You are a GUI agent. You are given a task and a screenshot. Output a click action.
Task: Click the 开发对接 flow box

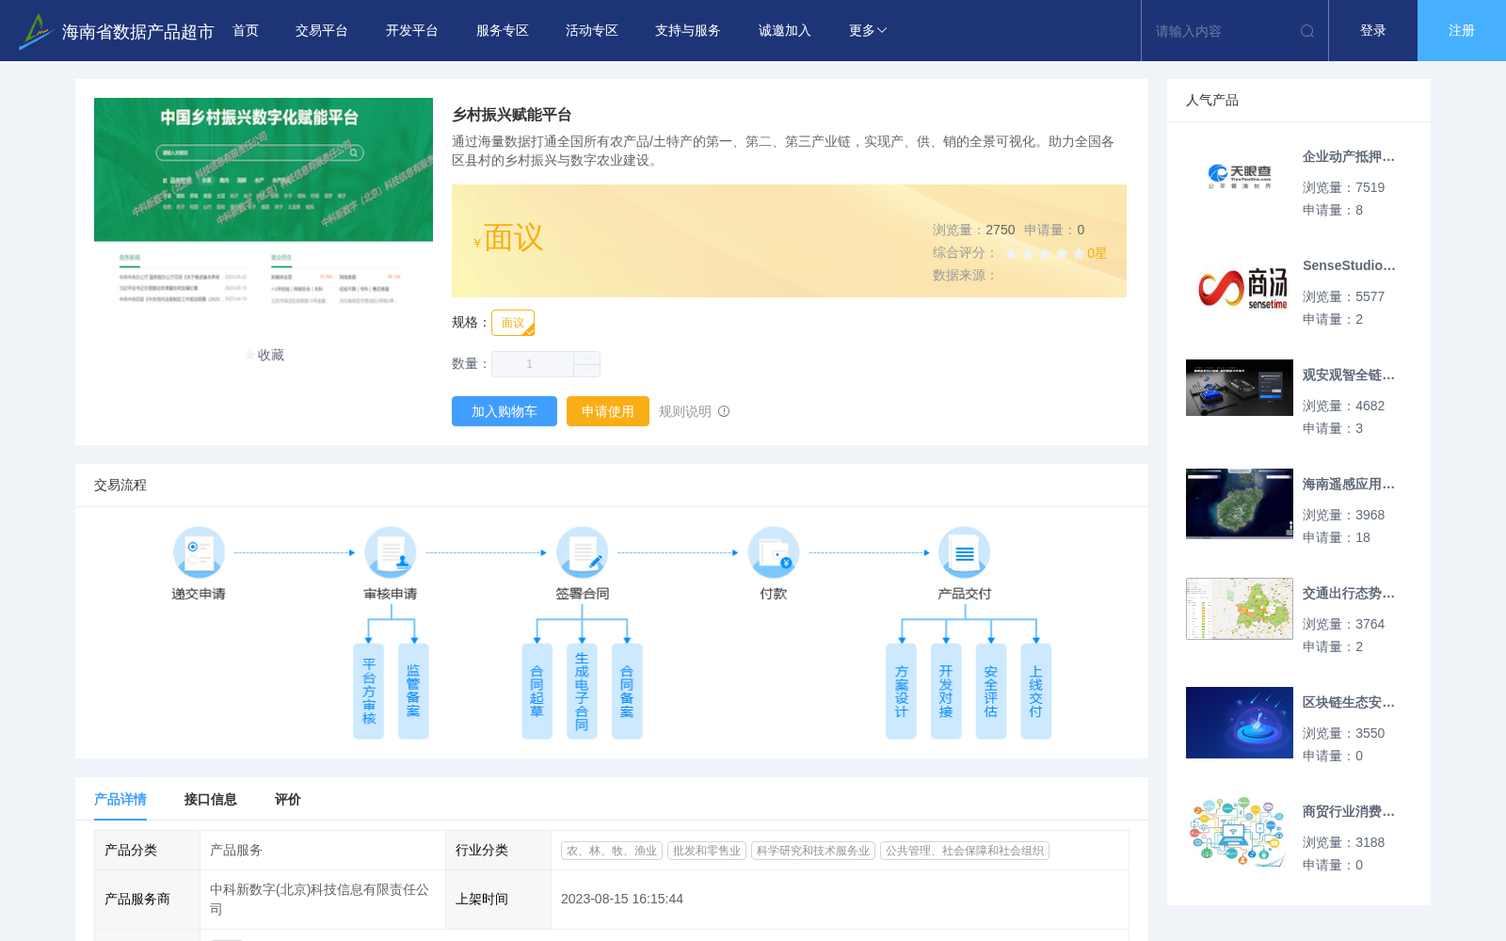[946, 692]
